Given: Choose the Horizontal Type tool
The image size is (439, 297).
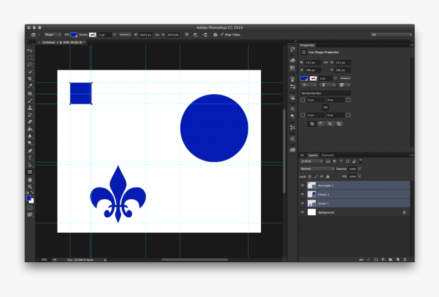Looking at the screenshot, I should pyautogui.click(x=30, y=158).
